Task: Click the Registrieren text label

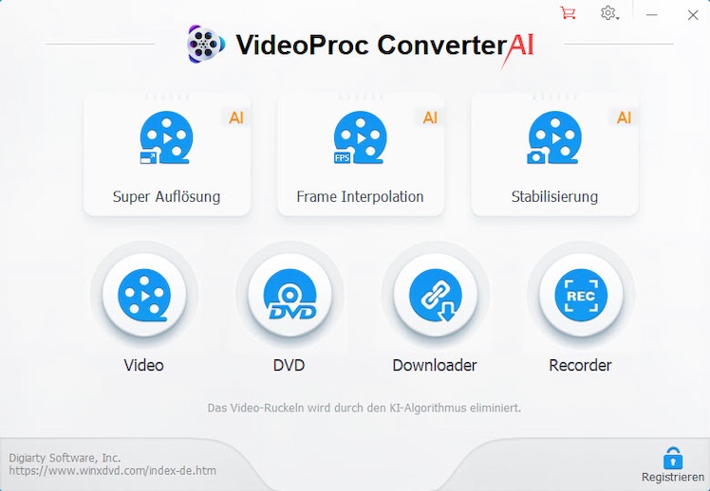Action: click(x=673, y=476)
